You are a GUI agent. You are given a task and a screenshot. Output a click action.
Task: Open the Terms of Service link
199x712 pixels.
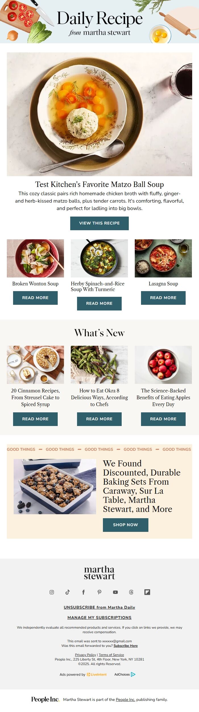point(111,655)
